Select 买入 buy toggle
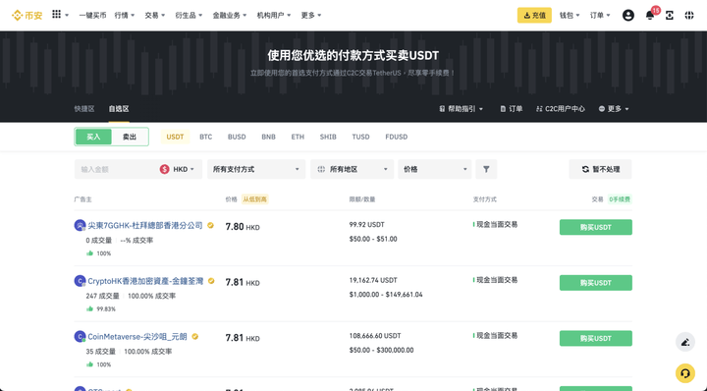The height and width of the screenshot is (391, 707). [x=93, y=137]
